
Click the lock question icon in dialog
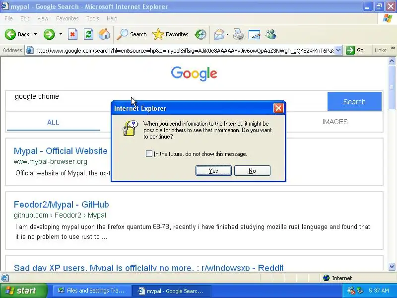coord(131,129)
